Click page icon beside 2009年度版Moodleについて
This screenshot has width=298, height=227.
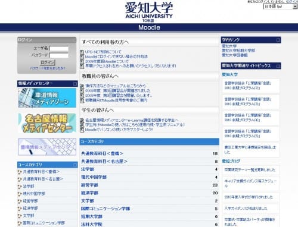pyautogui.click(x=82, y=62)
